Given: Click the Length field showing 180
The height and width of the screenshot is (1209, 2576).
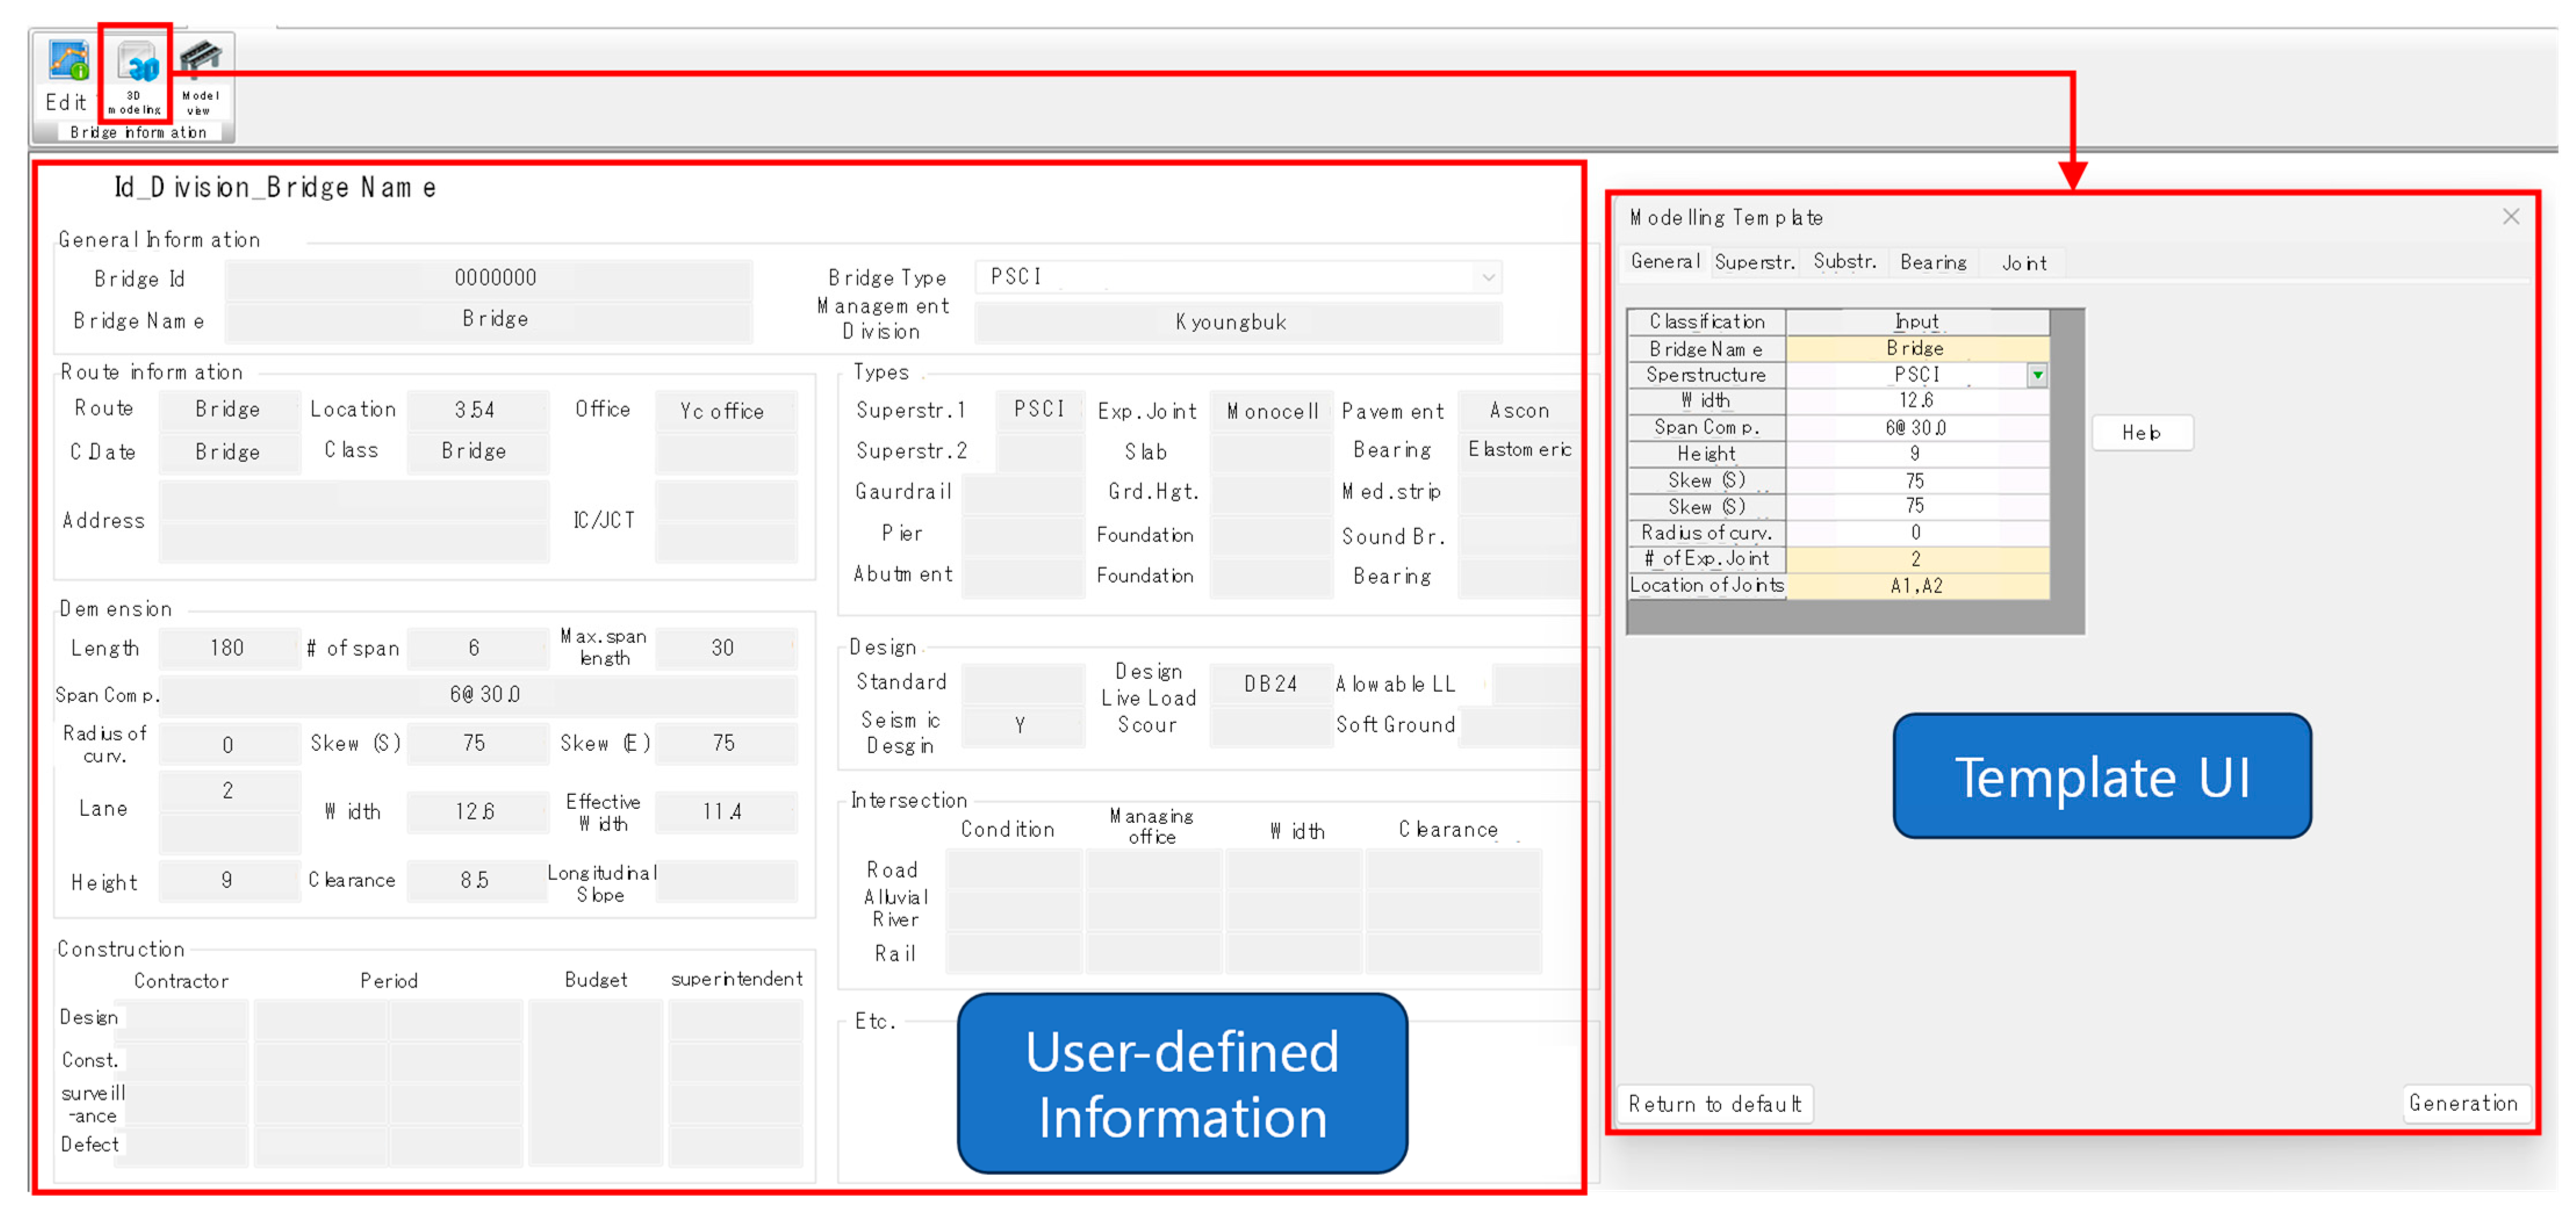Looking at the screenshot, I should (228, 648).
